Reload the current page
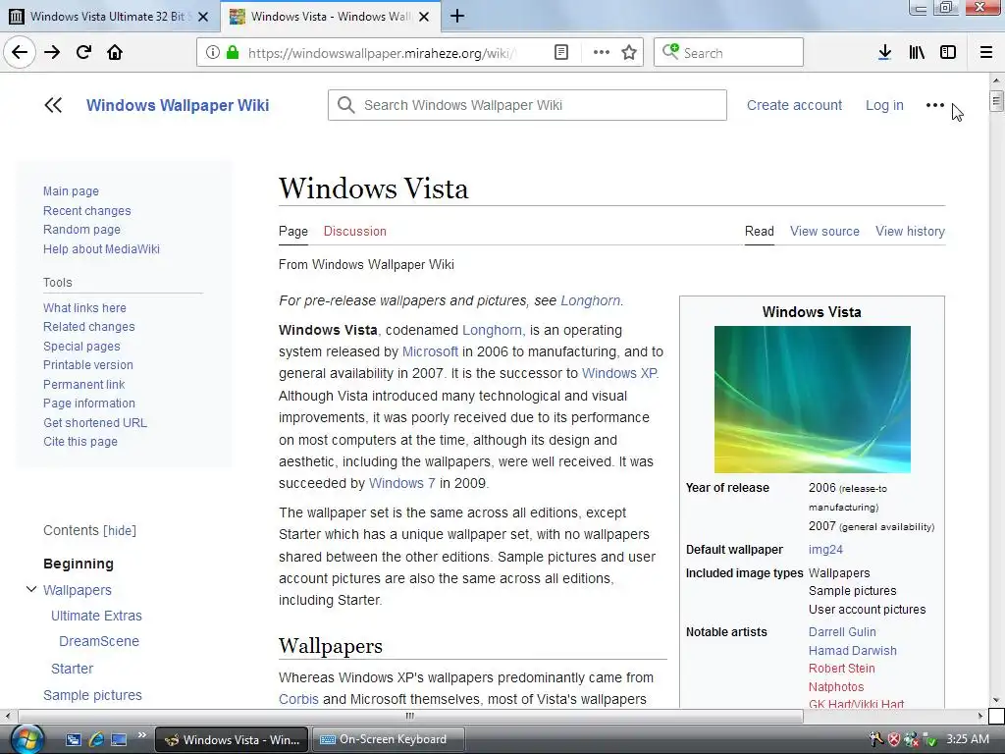 click(x=83, y=52)
